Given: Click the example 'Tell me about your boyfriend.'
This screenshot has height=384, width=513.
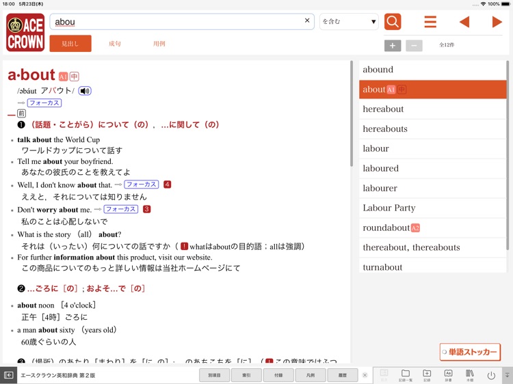Looking at the screenshot, I should pyautogui.click(x=65, y=161).
